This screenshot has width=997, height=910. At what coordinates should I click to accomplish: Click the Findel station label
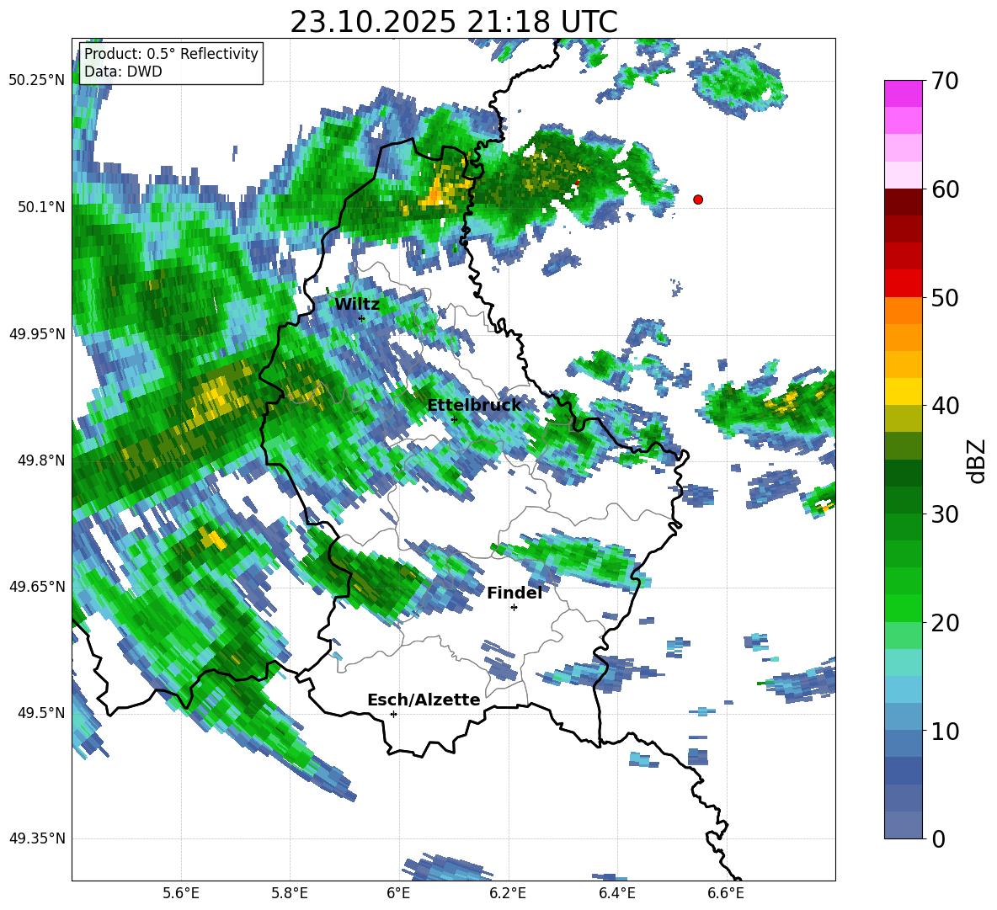pyautogui.click(x=514, y=593)
